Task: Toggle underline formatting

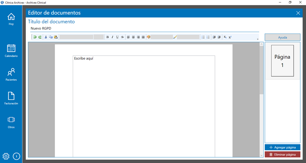Action: tap(117, 37)
